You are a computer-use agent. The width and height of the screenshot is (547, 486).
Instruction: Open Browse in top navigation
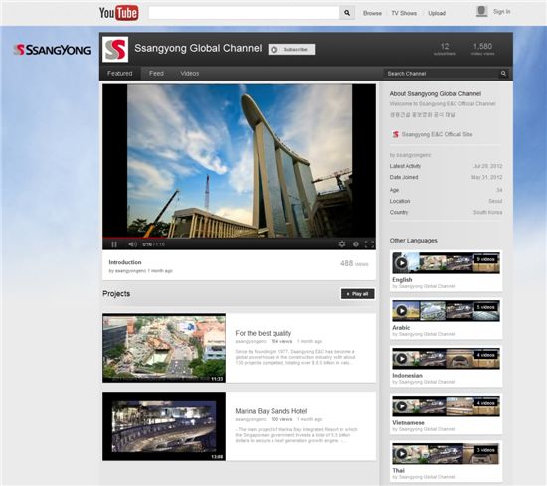[x=372, y=13]
